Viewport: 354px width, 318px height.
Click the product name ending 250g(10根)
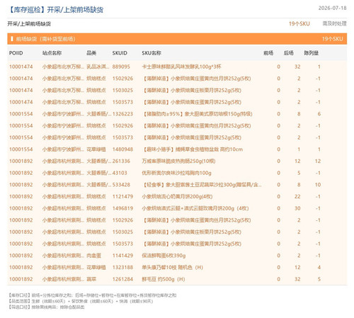point(178,161)
